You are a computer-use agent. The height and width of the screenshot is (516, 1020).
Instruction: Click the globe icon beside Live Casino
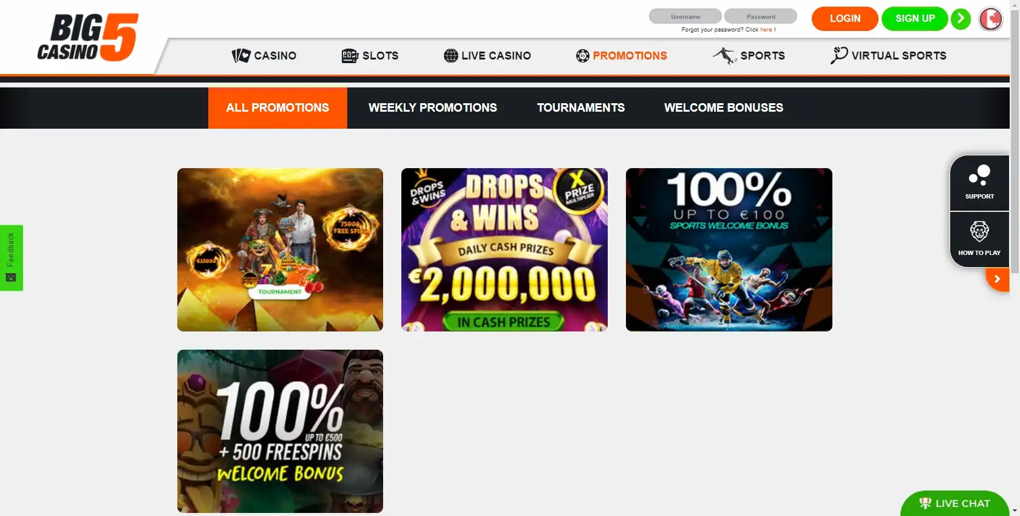[x=450, y=56]
